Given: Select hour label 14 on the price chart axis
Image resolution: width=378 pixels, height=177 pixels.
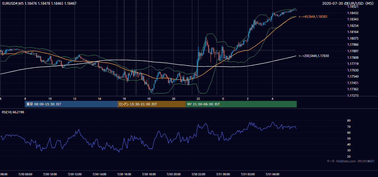Looking at the screenshot, I should point(100,99).
